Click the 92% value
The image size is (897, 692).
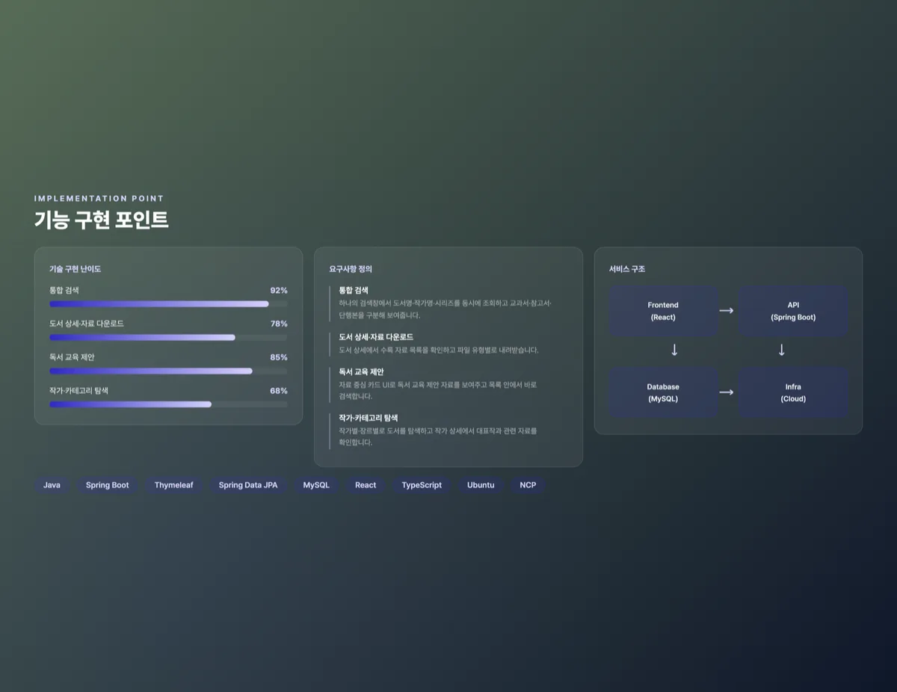click(x=279, y=290)
